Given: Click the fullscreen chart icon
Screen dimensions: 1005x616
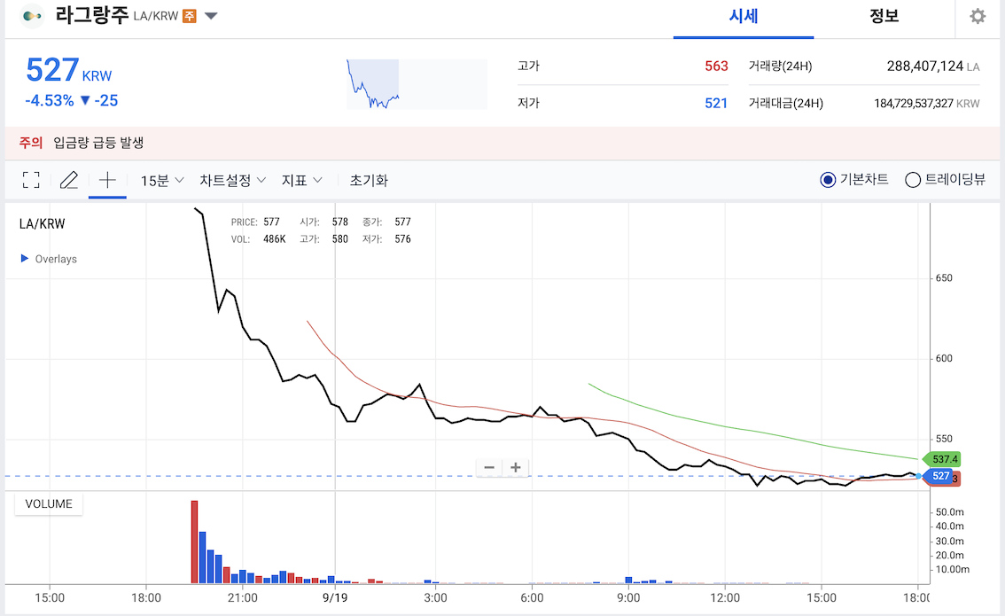Looking at the screenshot, I should tap(31, 180).
